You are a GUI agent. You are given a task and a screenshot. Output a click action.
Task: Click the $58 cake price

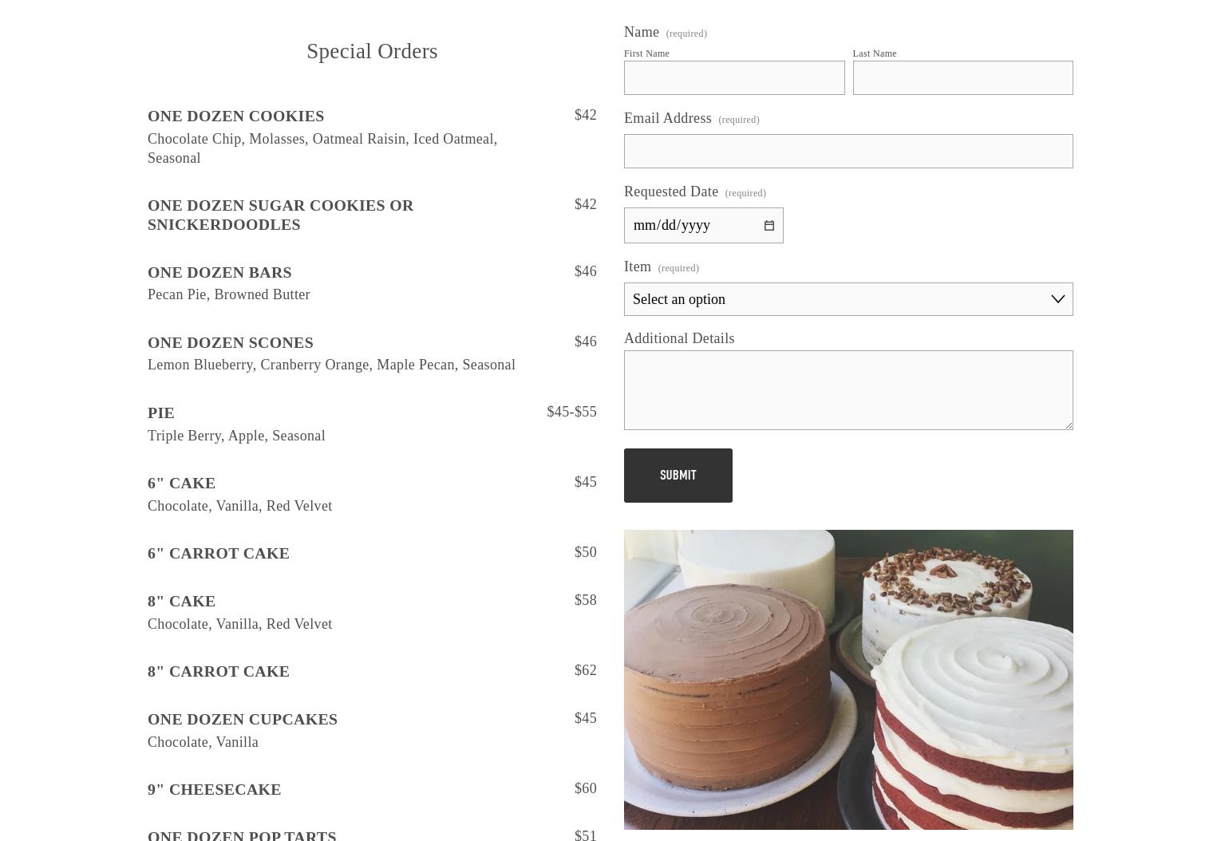pos(585,600)
